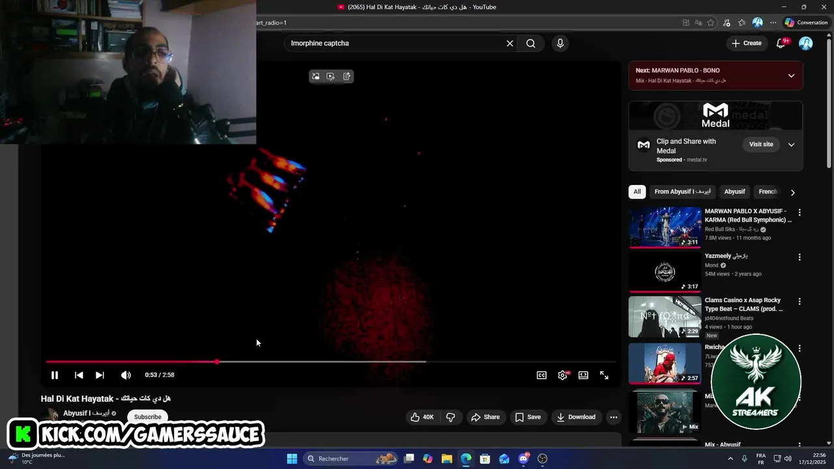Skip to the next video
This screenshot has width=834, height=469.
pos(100,375)
